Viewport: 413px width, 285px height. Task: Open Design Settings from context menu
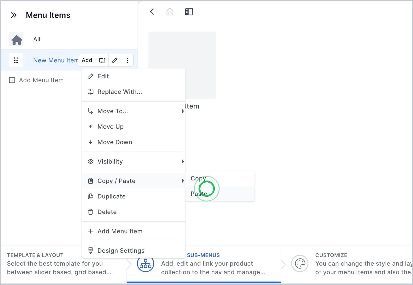coord(134,251)
